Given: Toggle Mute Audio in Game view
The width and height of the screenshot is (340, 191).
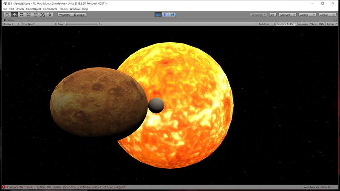Looking at the screenshot, I should click(302, 24).
